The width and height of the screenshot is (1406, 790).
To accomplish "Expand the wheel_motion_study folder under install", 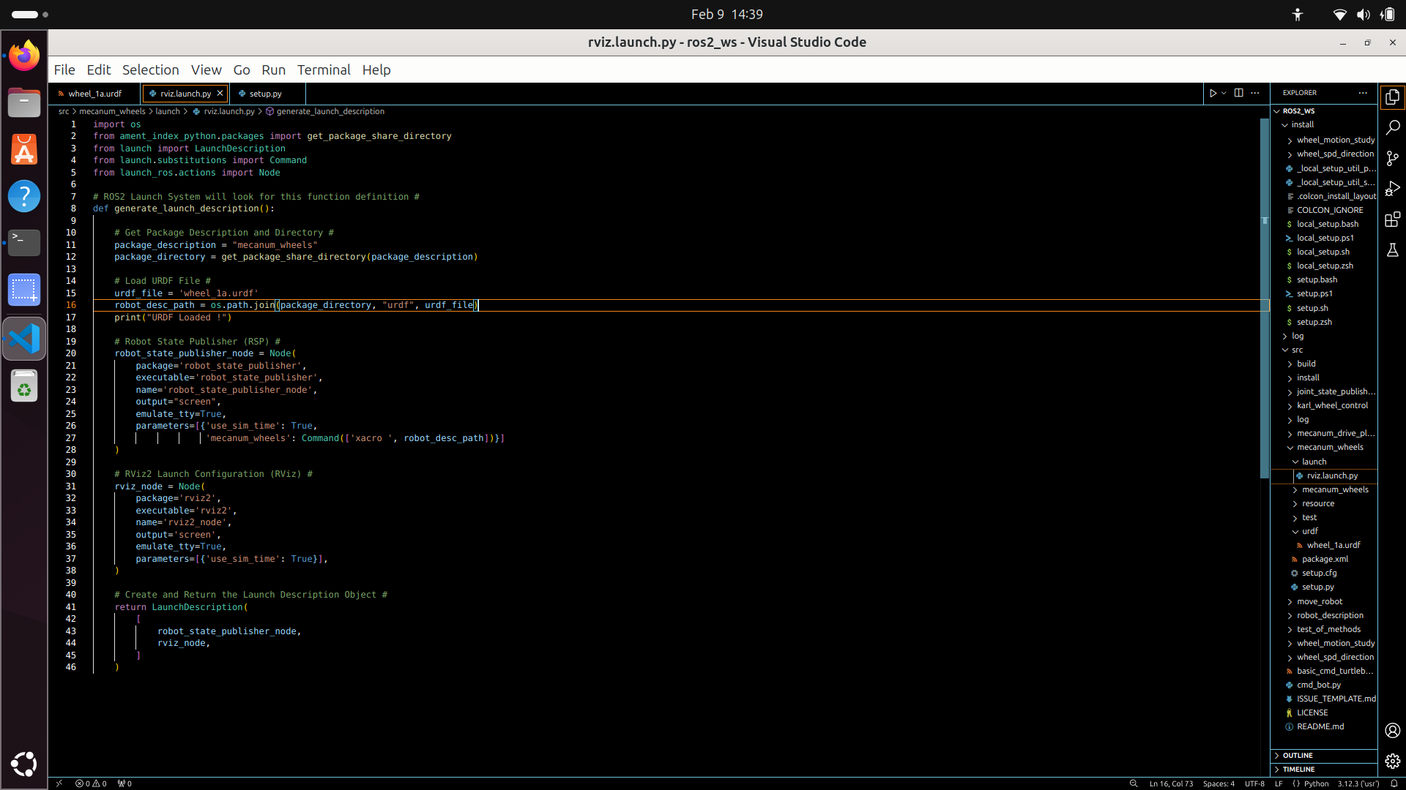I will pyautogui.click(x=1324, y=140).
